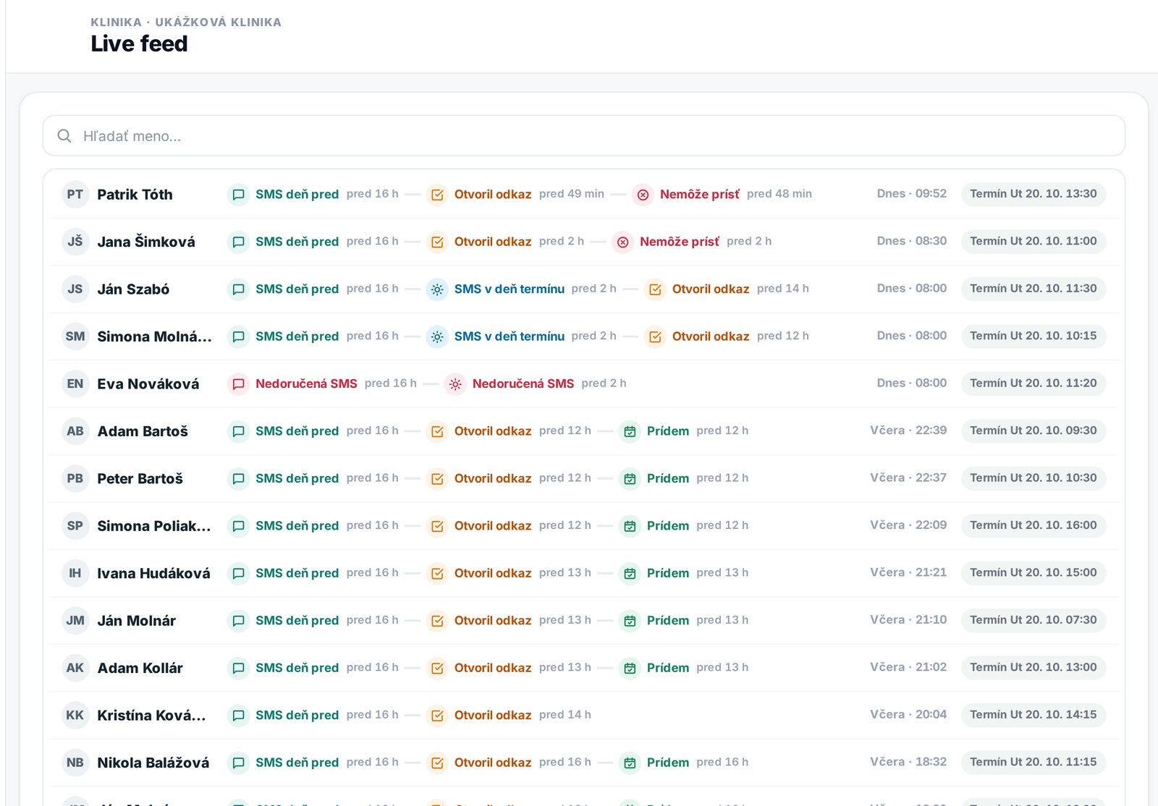Open Nikola Balážová's name entry
The image size is (1158, 806).
(153, 763)
